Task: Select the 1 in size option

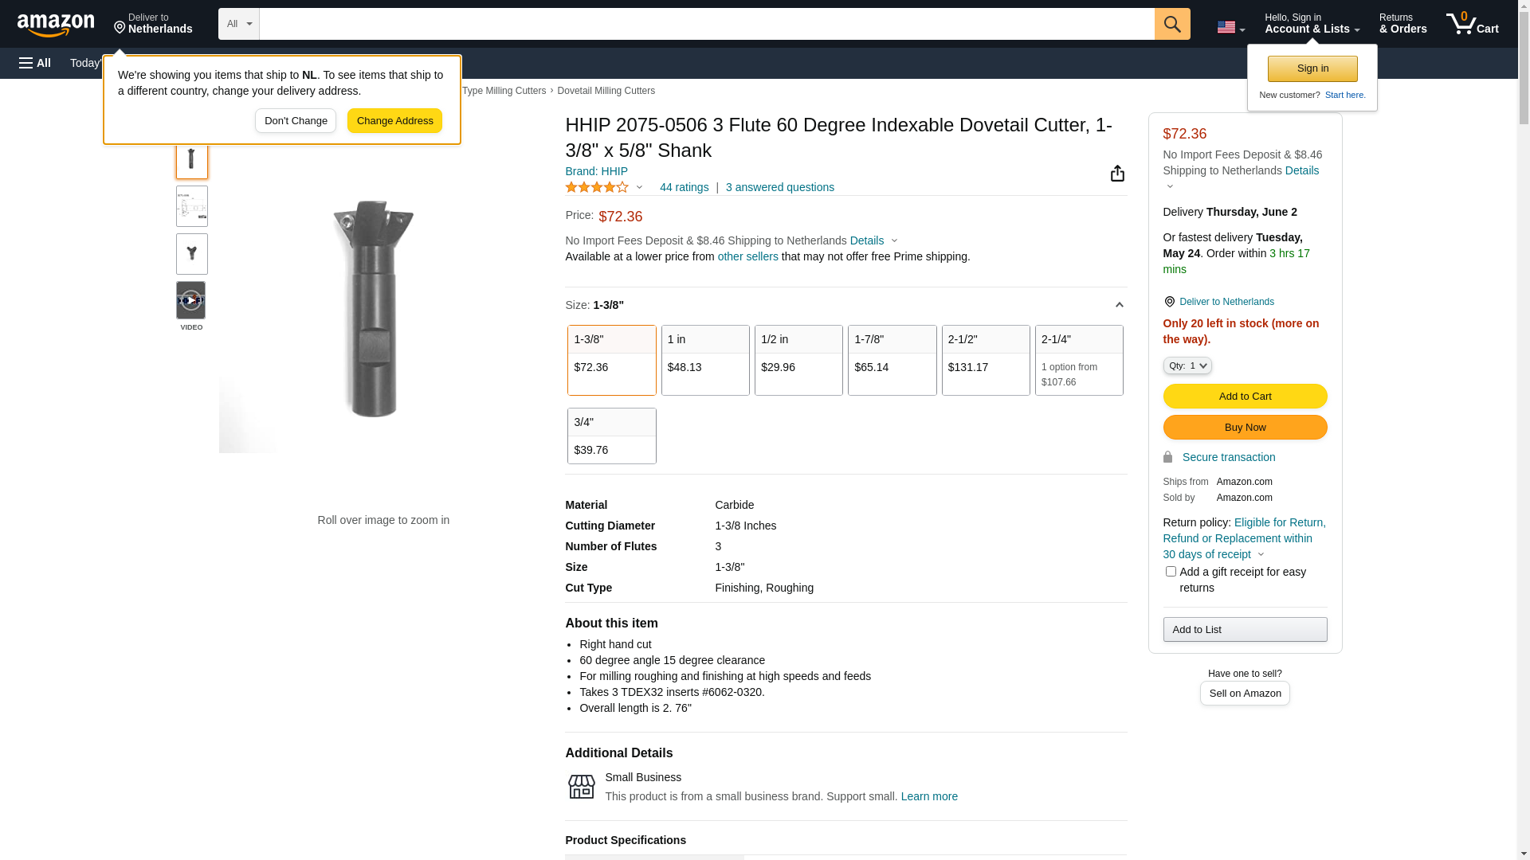Action: click(x=705, y=360)
